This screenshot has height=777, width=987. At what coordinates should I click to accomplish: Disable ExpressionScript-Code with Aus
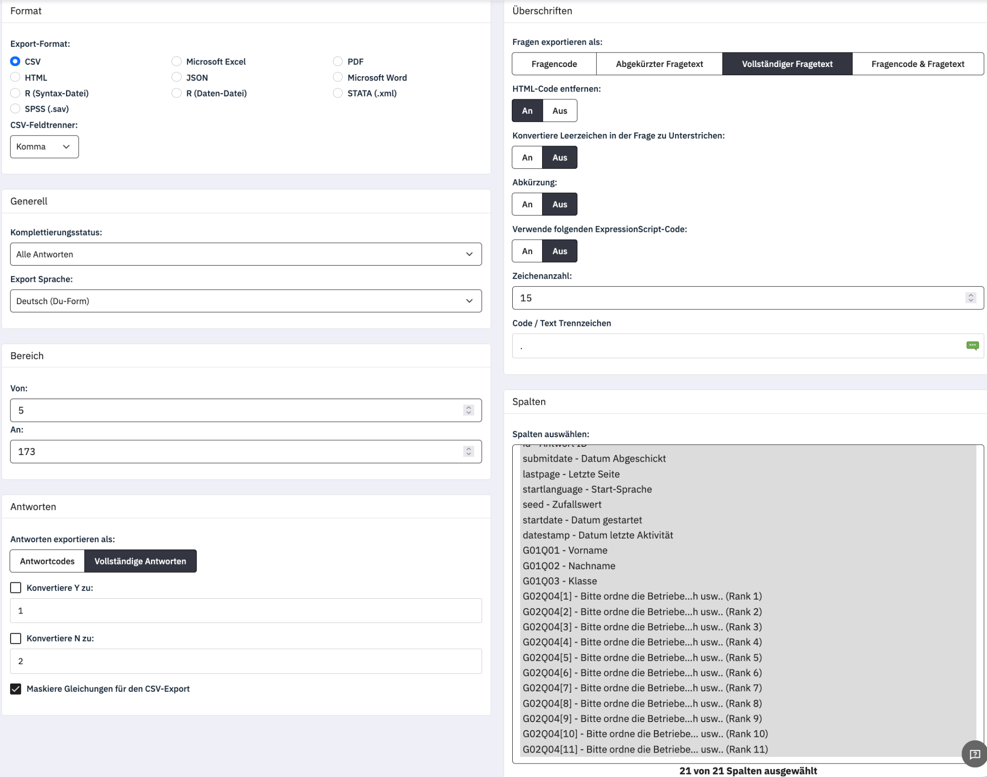coord(560,251)
